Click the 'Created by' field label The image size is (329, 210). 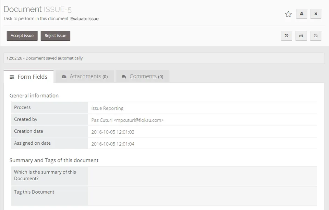click(x=26, y=119)
